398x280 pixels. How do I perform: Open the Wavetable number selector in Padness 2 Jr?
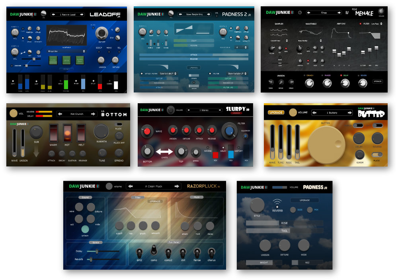[x=241, y=47]
